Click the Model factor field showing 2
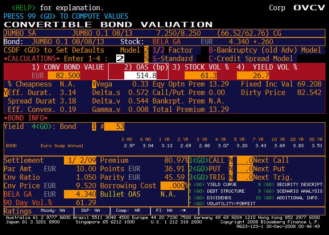 tap(146, 50)
